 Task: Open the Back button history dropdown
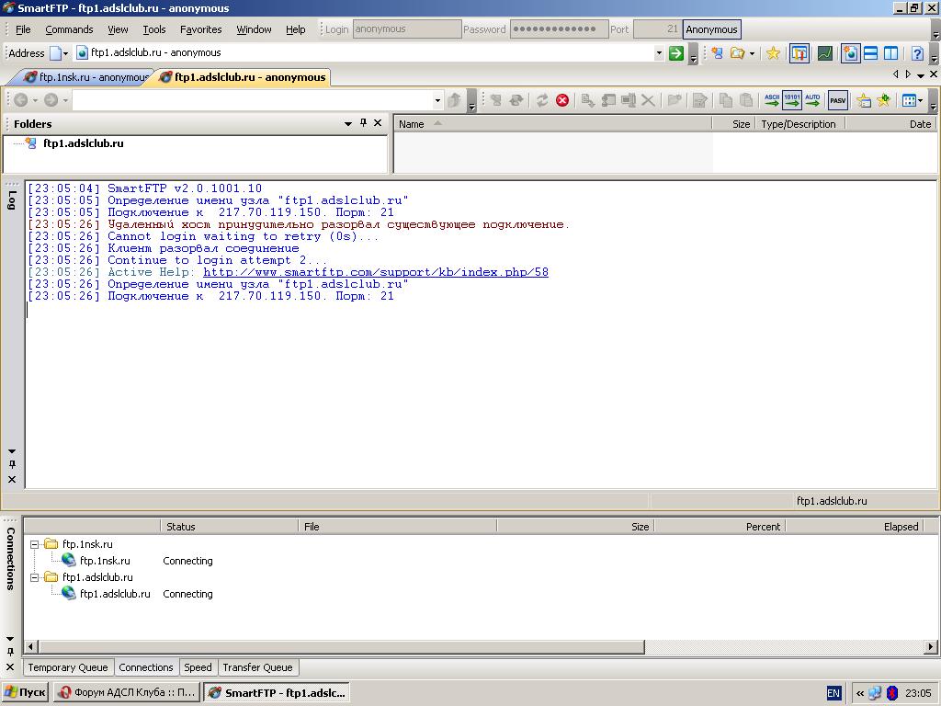pos(35,100)
